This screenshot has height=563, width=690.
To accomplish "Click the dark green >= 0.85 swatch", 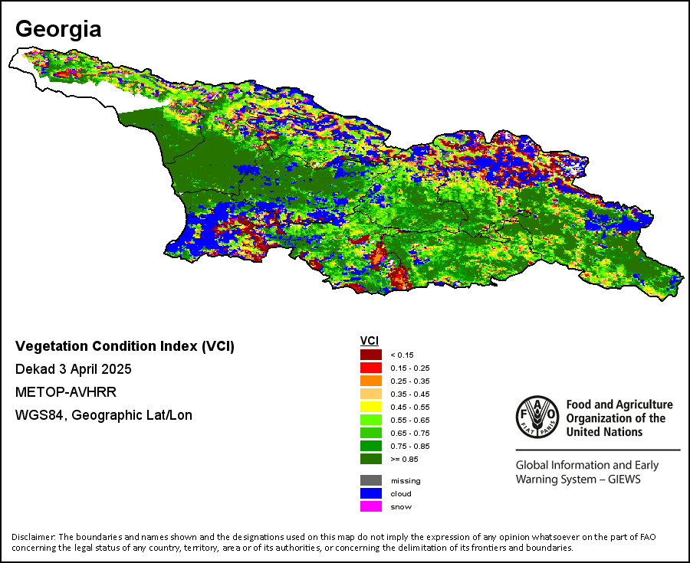I will tap(371, 459).
